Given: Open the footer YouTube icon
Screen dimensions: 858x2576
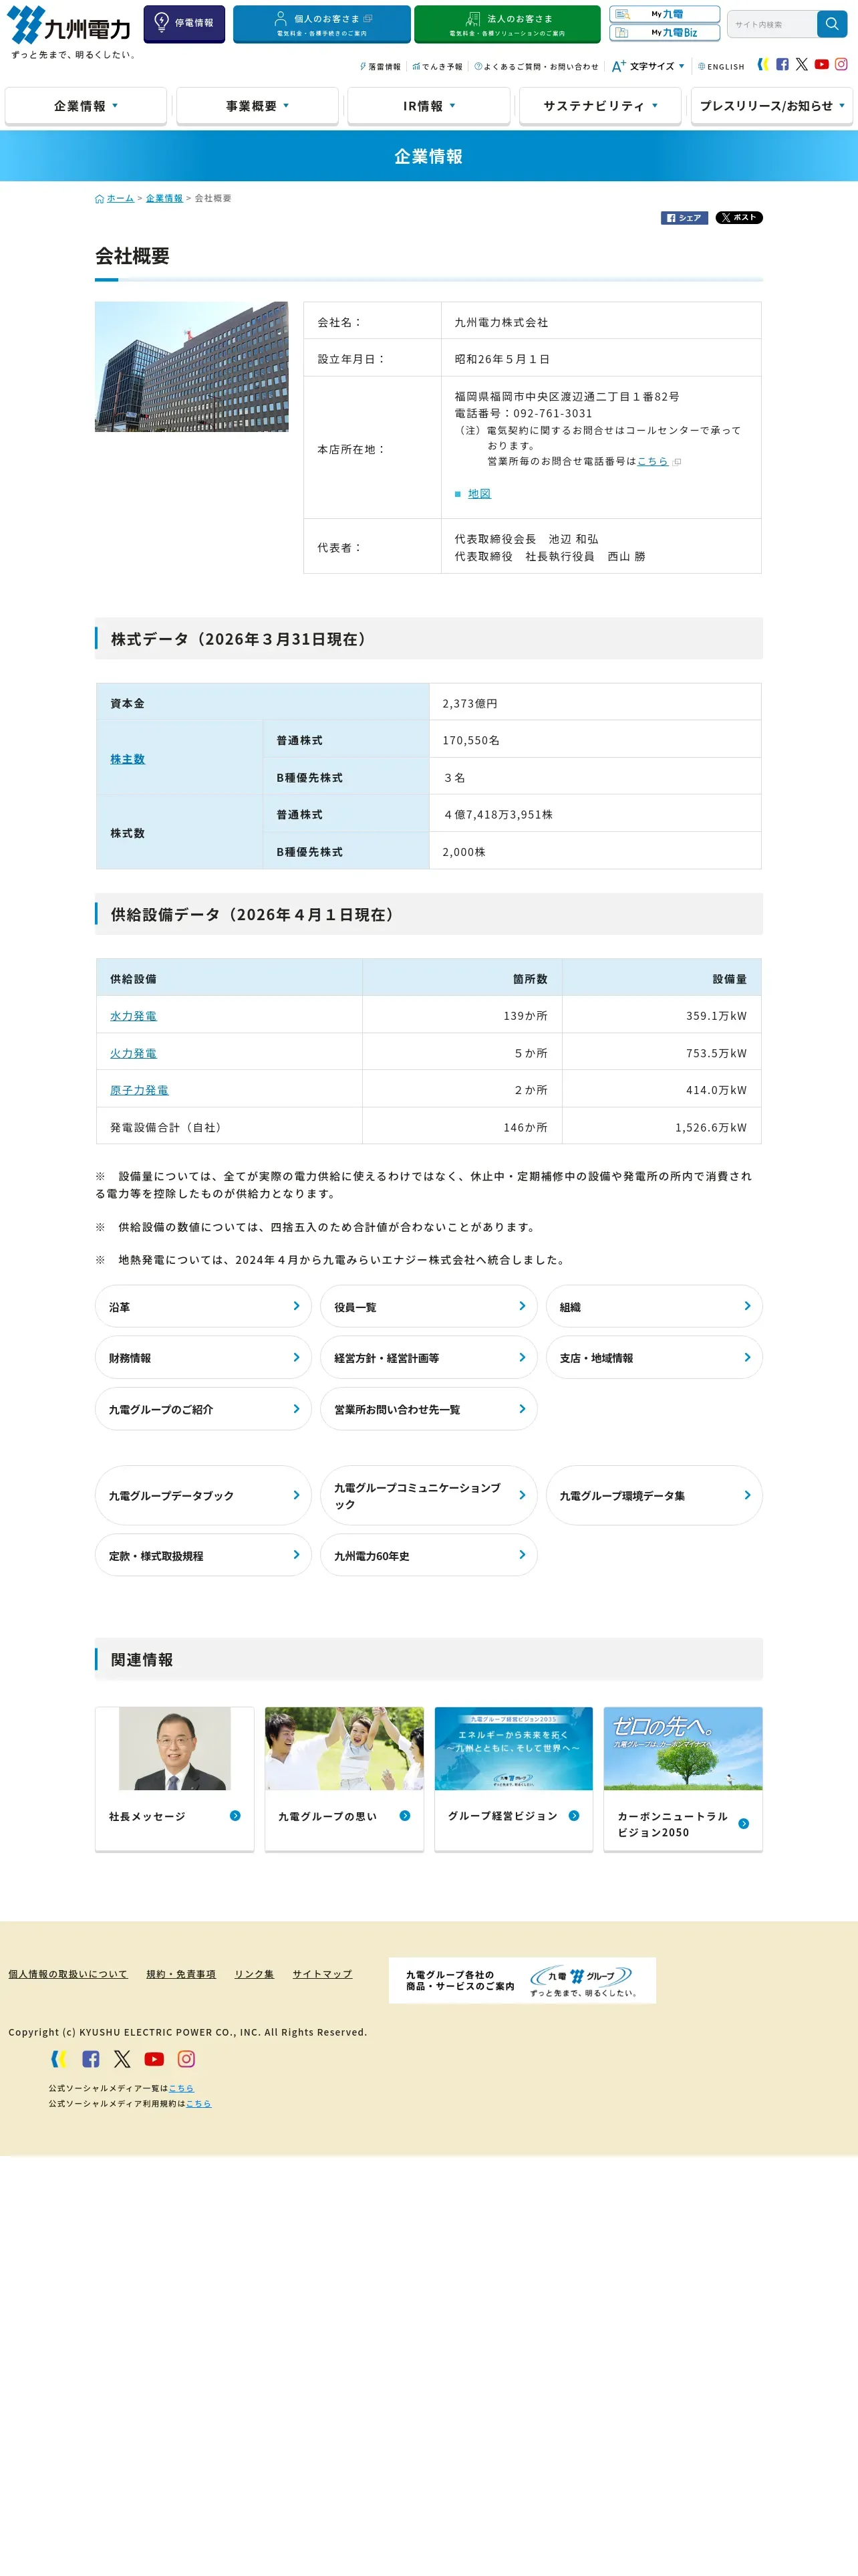Looking at the screenshot, I should coord(154,2059).
